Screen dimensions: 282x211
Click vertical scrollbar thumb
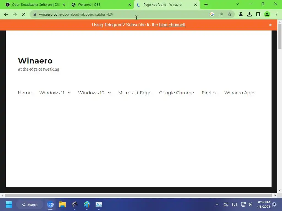point(280,36)
